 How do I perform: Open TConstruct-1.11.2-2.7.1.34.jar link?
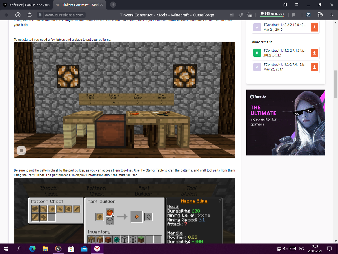pos(285,50)
